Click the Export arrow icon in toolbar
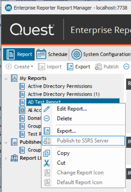Viewport: 131px width, 192px height. tap(70, 67)
